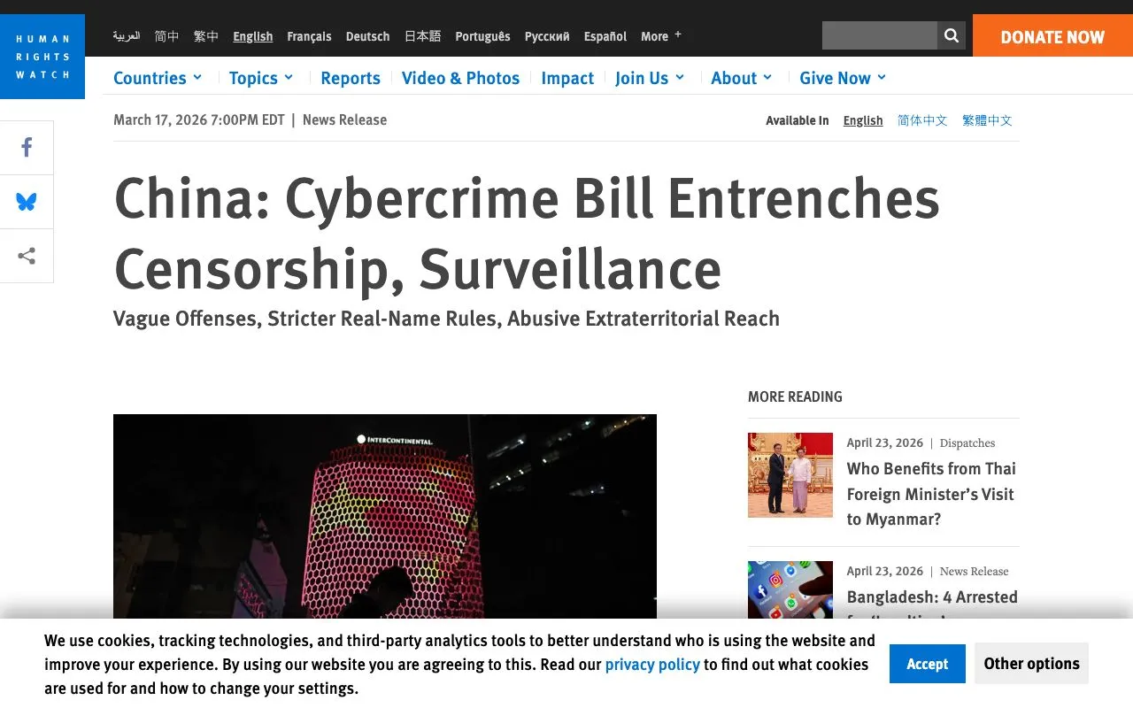The width and height of the screenshot is (1133, 708).
Task: Open the article's lead photo
Action: point(385,517)
